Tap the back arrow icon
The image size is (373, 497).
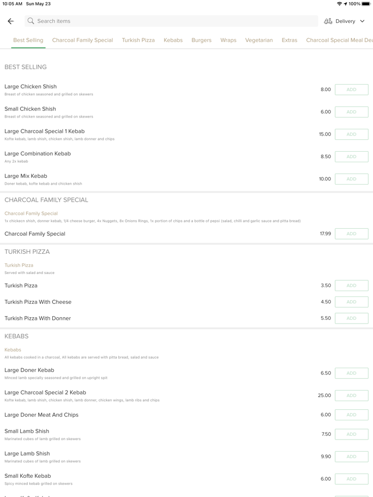tap(11, 21)
